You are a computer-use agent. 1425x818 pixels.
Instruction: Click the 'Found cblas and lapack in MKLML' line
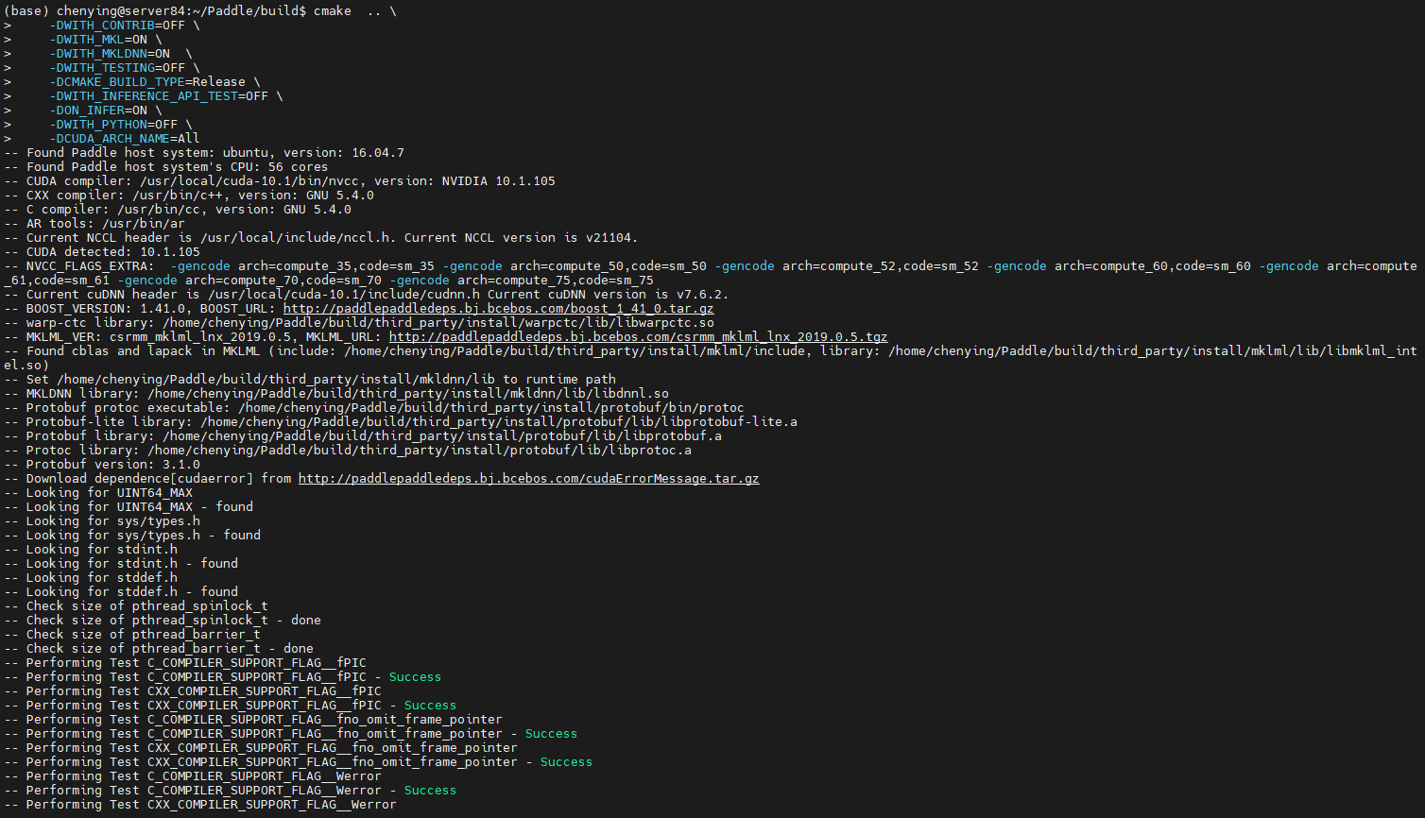711,358
